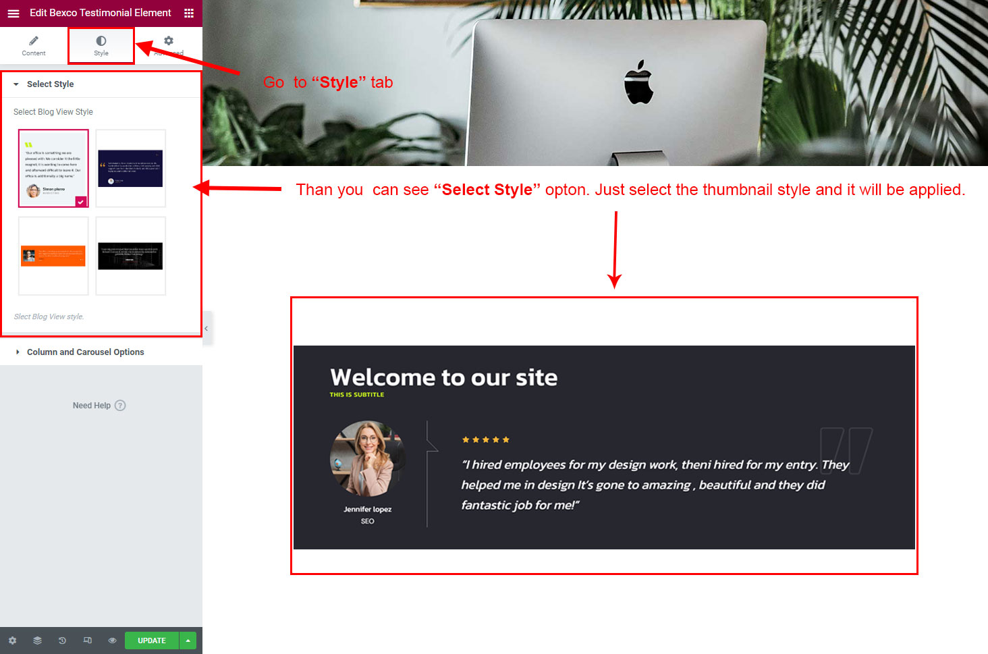The width and height of the screenshot is (988, 654).
Task: Open the History icon in footer
Action: (x=62, y=641)
